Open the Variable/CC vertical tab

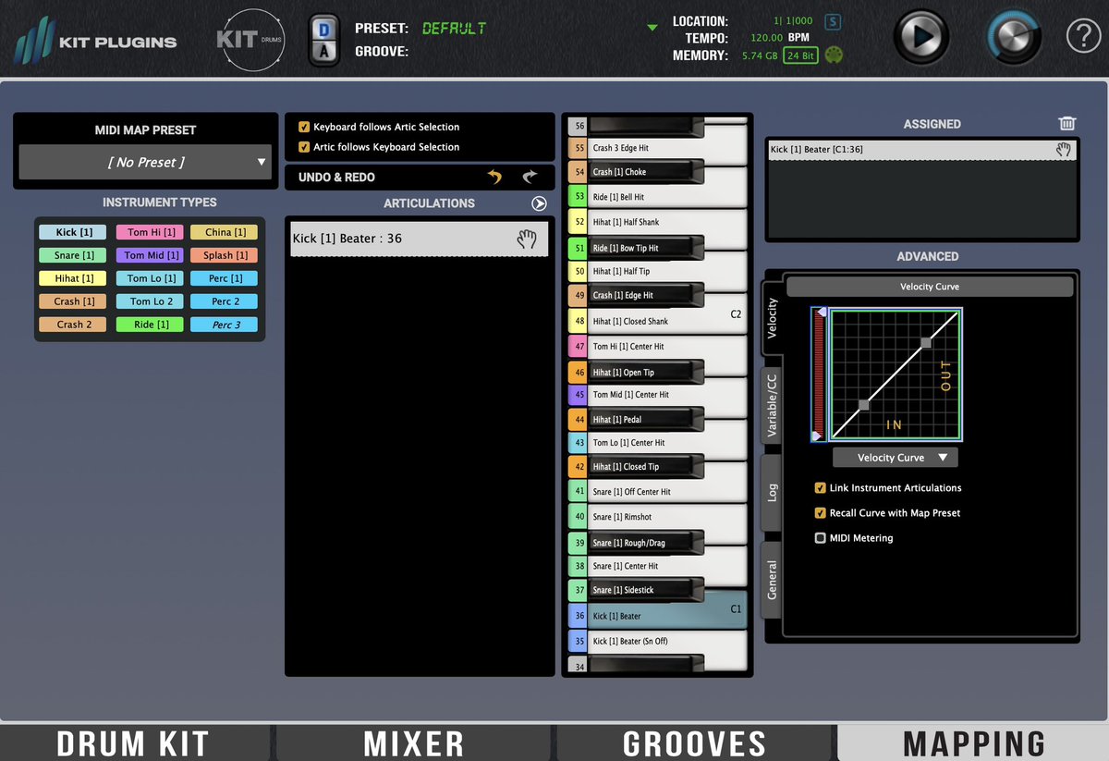(x=773, y=405)
